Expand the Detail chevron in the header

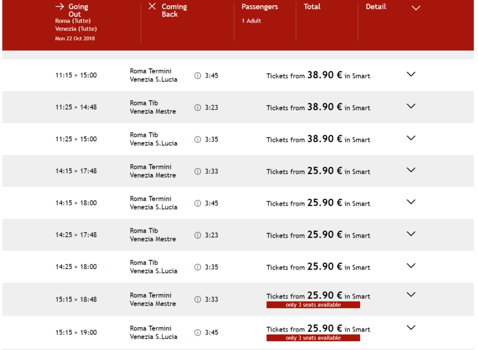416,8
